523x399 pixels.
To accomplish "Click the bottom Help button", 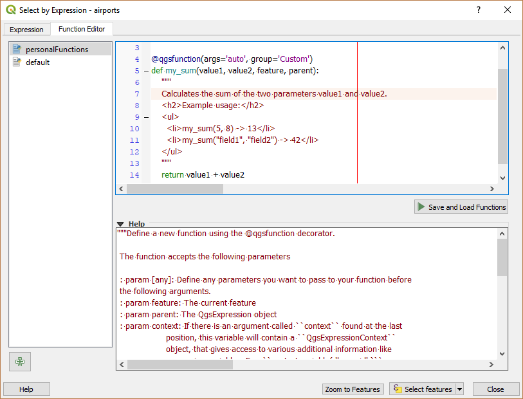I will click(x=26, y=389).
